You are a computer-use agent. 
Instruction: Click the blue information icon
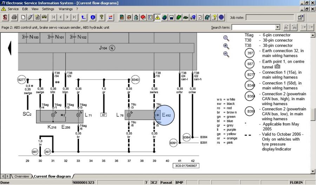[x=93, y=17]
